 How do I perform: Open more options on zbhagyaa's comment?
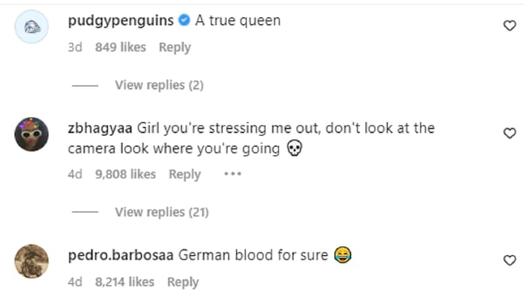coord(232,174)
